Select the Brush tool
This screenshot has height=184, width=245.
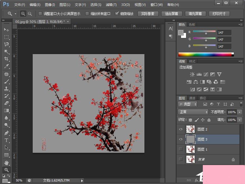pos(6,81)
